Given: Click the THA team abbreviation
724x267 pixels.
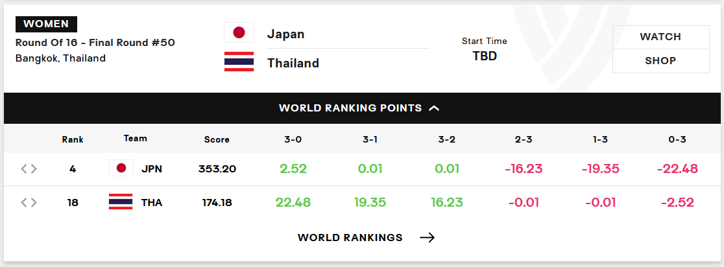Looking at the screenshot, I should pyautogui.click(x=152, y=202).
